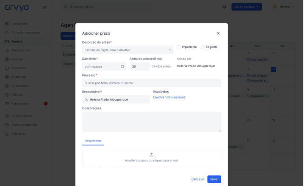Click the Alegações fi... calendar event
The image size is (305, 186).
click(x=258, y=96)
